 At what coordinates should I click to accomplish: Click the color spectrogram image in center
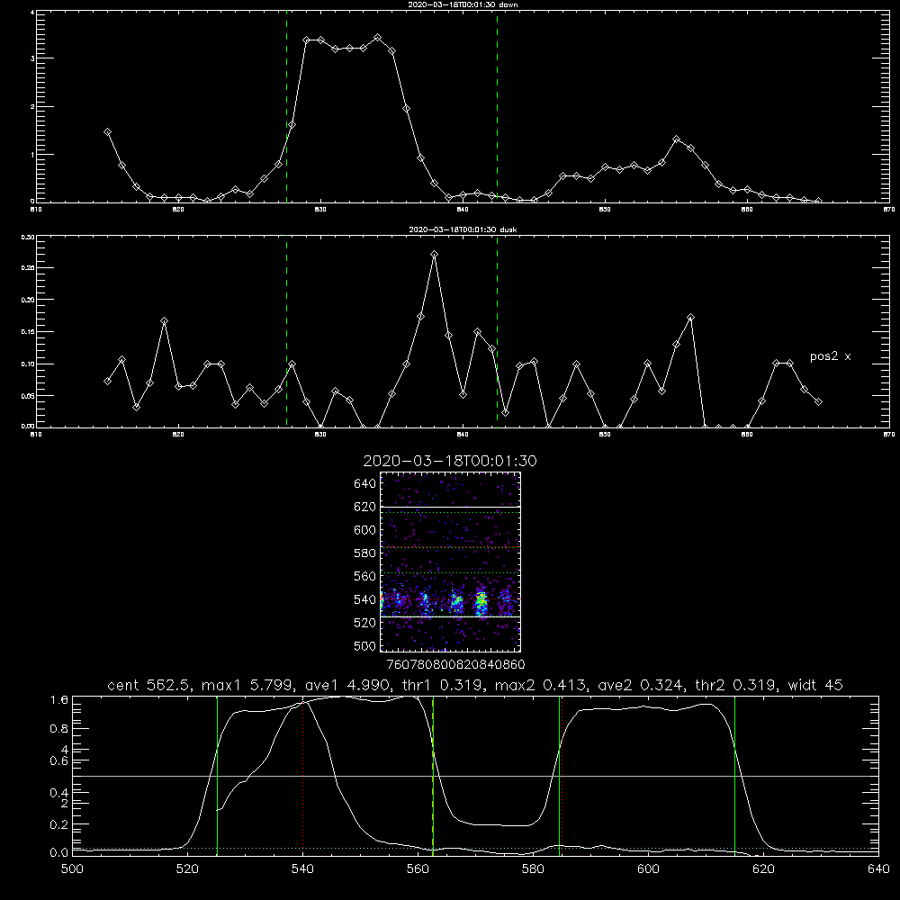point(450,562)
